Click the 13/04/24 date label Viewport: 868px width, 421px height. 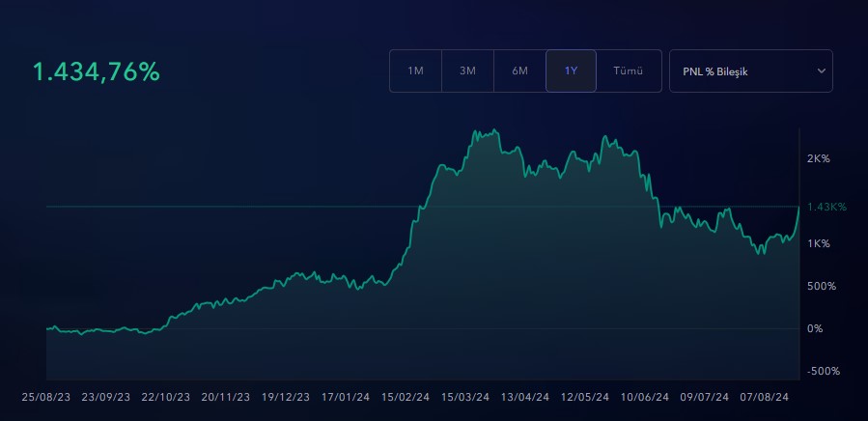tap(525, 397)
